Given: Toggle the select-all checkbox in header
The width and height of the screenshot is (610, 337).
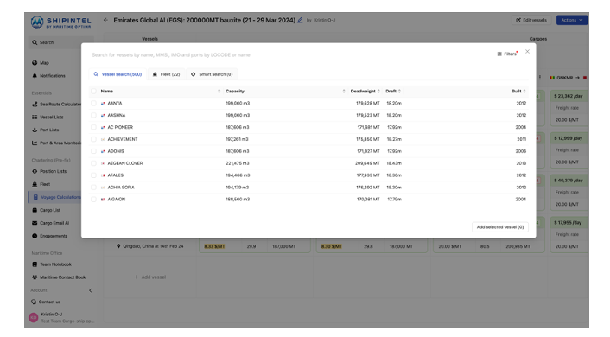Looking at the screenshot, I should (93, 91).
